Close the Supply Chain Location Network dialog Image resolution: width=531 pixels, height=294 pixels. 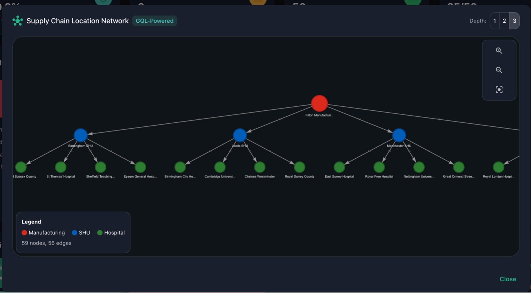pos(508,279)
